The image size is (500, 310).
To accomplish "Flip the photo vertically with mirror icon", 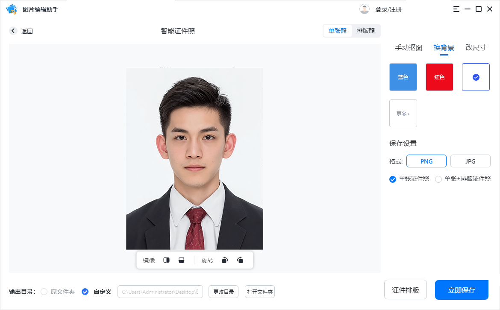I will pos(182,260).
